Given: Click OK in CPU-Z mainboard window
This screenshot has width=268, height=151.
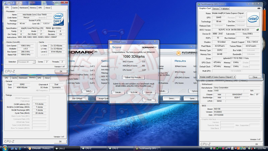Looking at the screenshot, I should coord(256,144).
